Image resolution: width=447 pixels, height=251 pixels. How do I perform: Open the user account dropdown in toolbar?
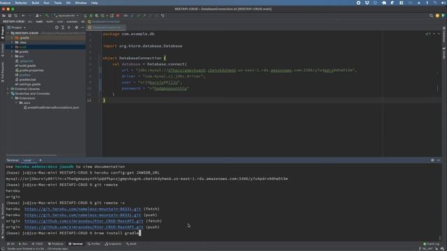point(38,15)
